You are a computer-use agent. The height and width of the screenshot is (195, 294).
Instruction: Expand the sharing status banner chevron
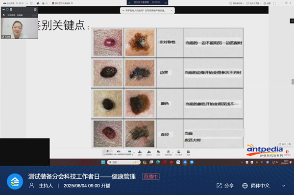coord(166,2)
